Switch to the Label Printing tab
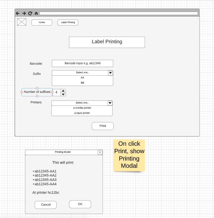This screenshot has height=218, width=214. point(68,22)
